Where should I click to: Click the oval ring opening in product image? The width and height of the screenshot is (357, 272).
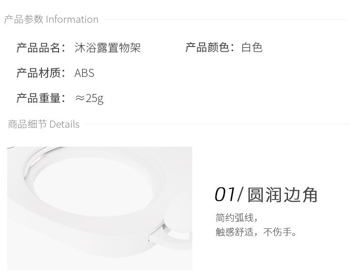coord(93,187)
